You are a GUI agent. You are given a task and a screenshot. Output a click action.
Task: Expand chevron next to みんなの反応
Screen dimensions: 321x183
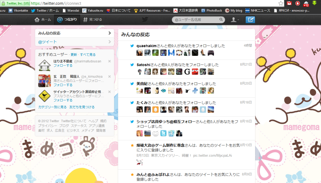click(x=110, y=33)
